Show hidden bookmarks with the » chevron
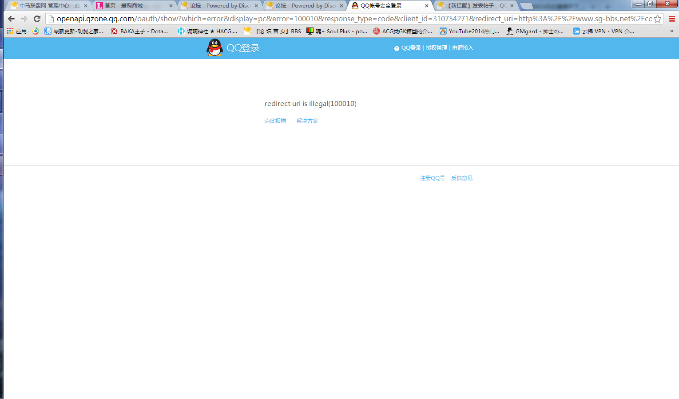 point(671,31)
